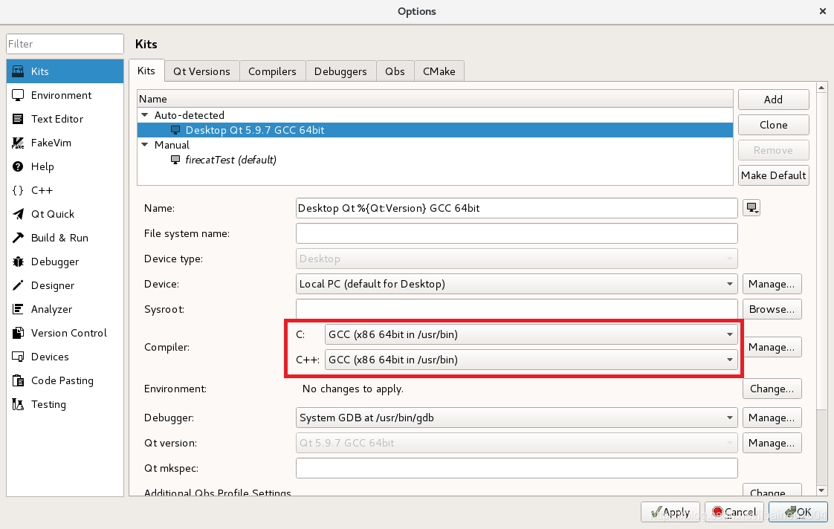Click Manage next to Debugger
Screen dimensions: 834x529
tap(772, 418)
